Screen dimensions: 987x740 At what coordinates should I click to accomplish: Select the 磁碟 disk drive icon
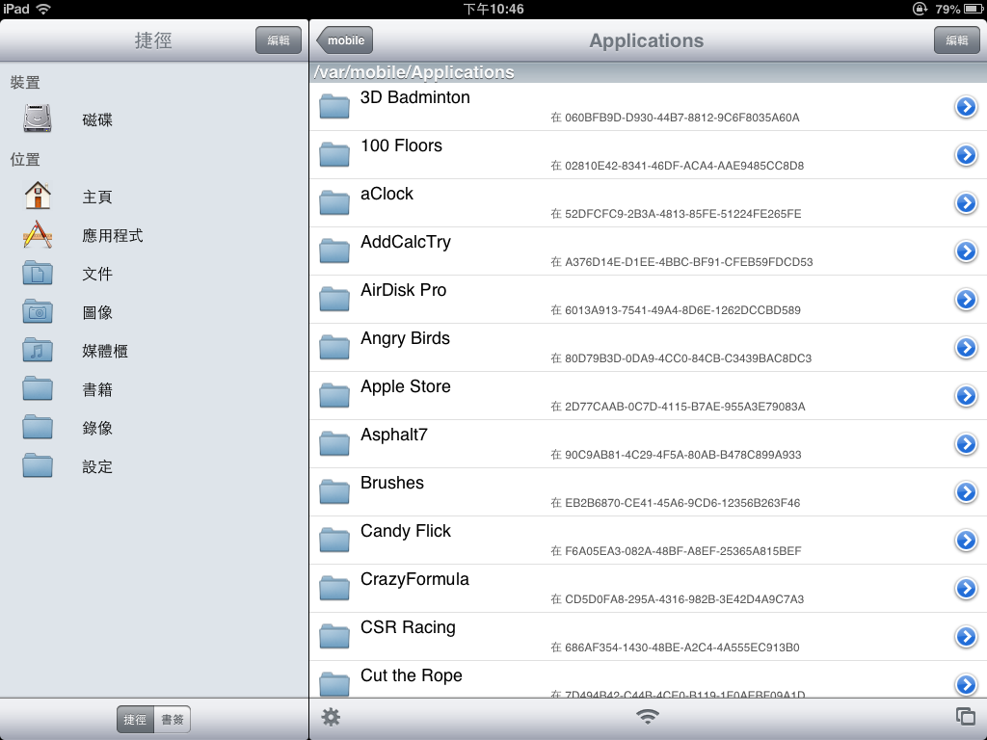38,119
